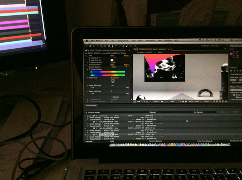This screenshot has width=242, height=180.
Task: Click the Master Hue angle dial
Action: click(113, 81)
